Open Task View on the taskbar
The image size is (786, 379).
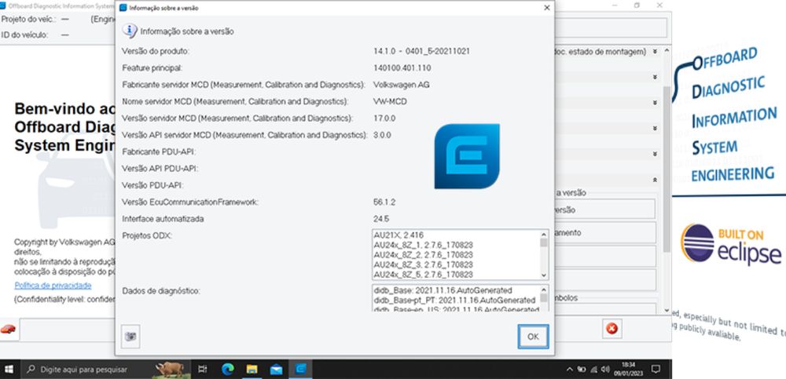pos(202,369)
